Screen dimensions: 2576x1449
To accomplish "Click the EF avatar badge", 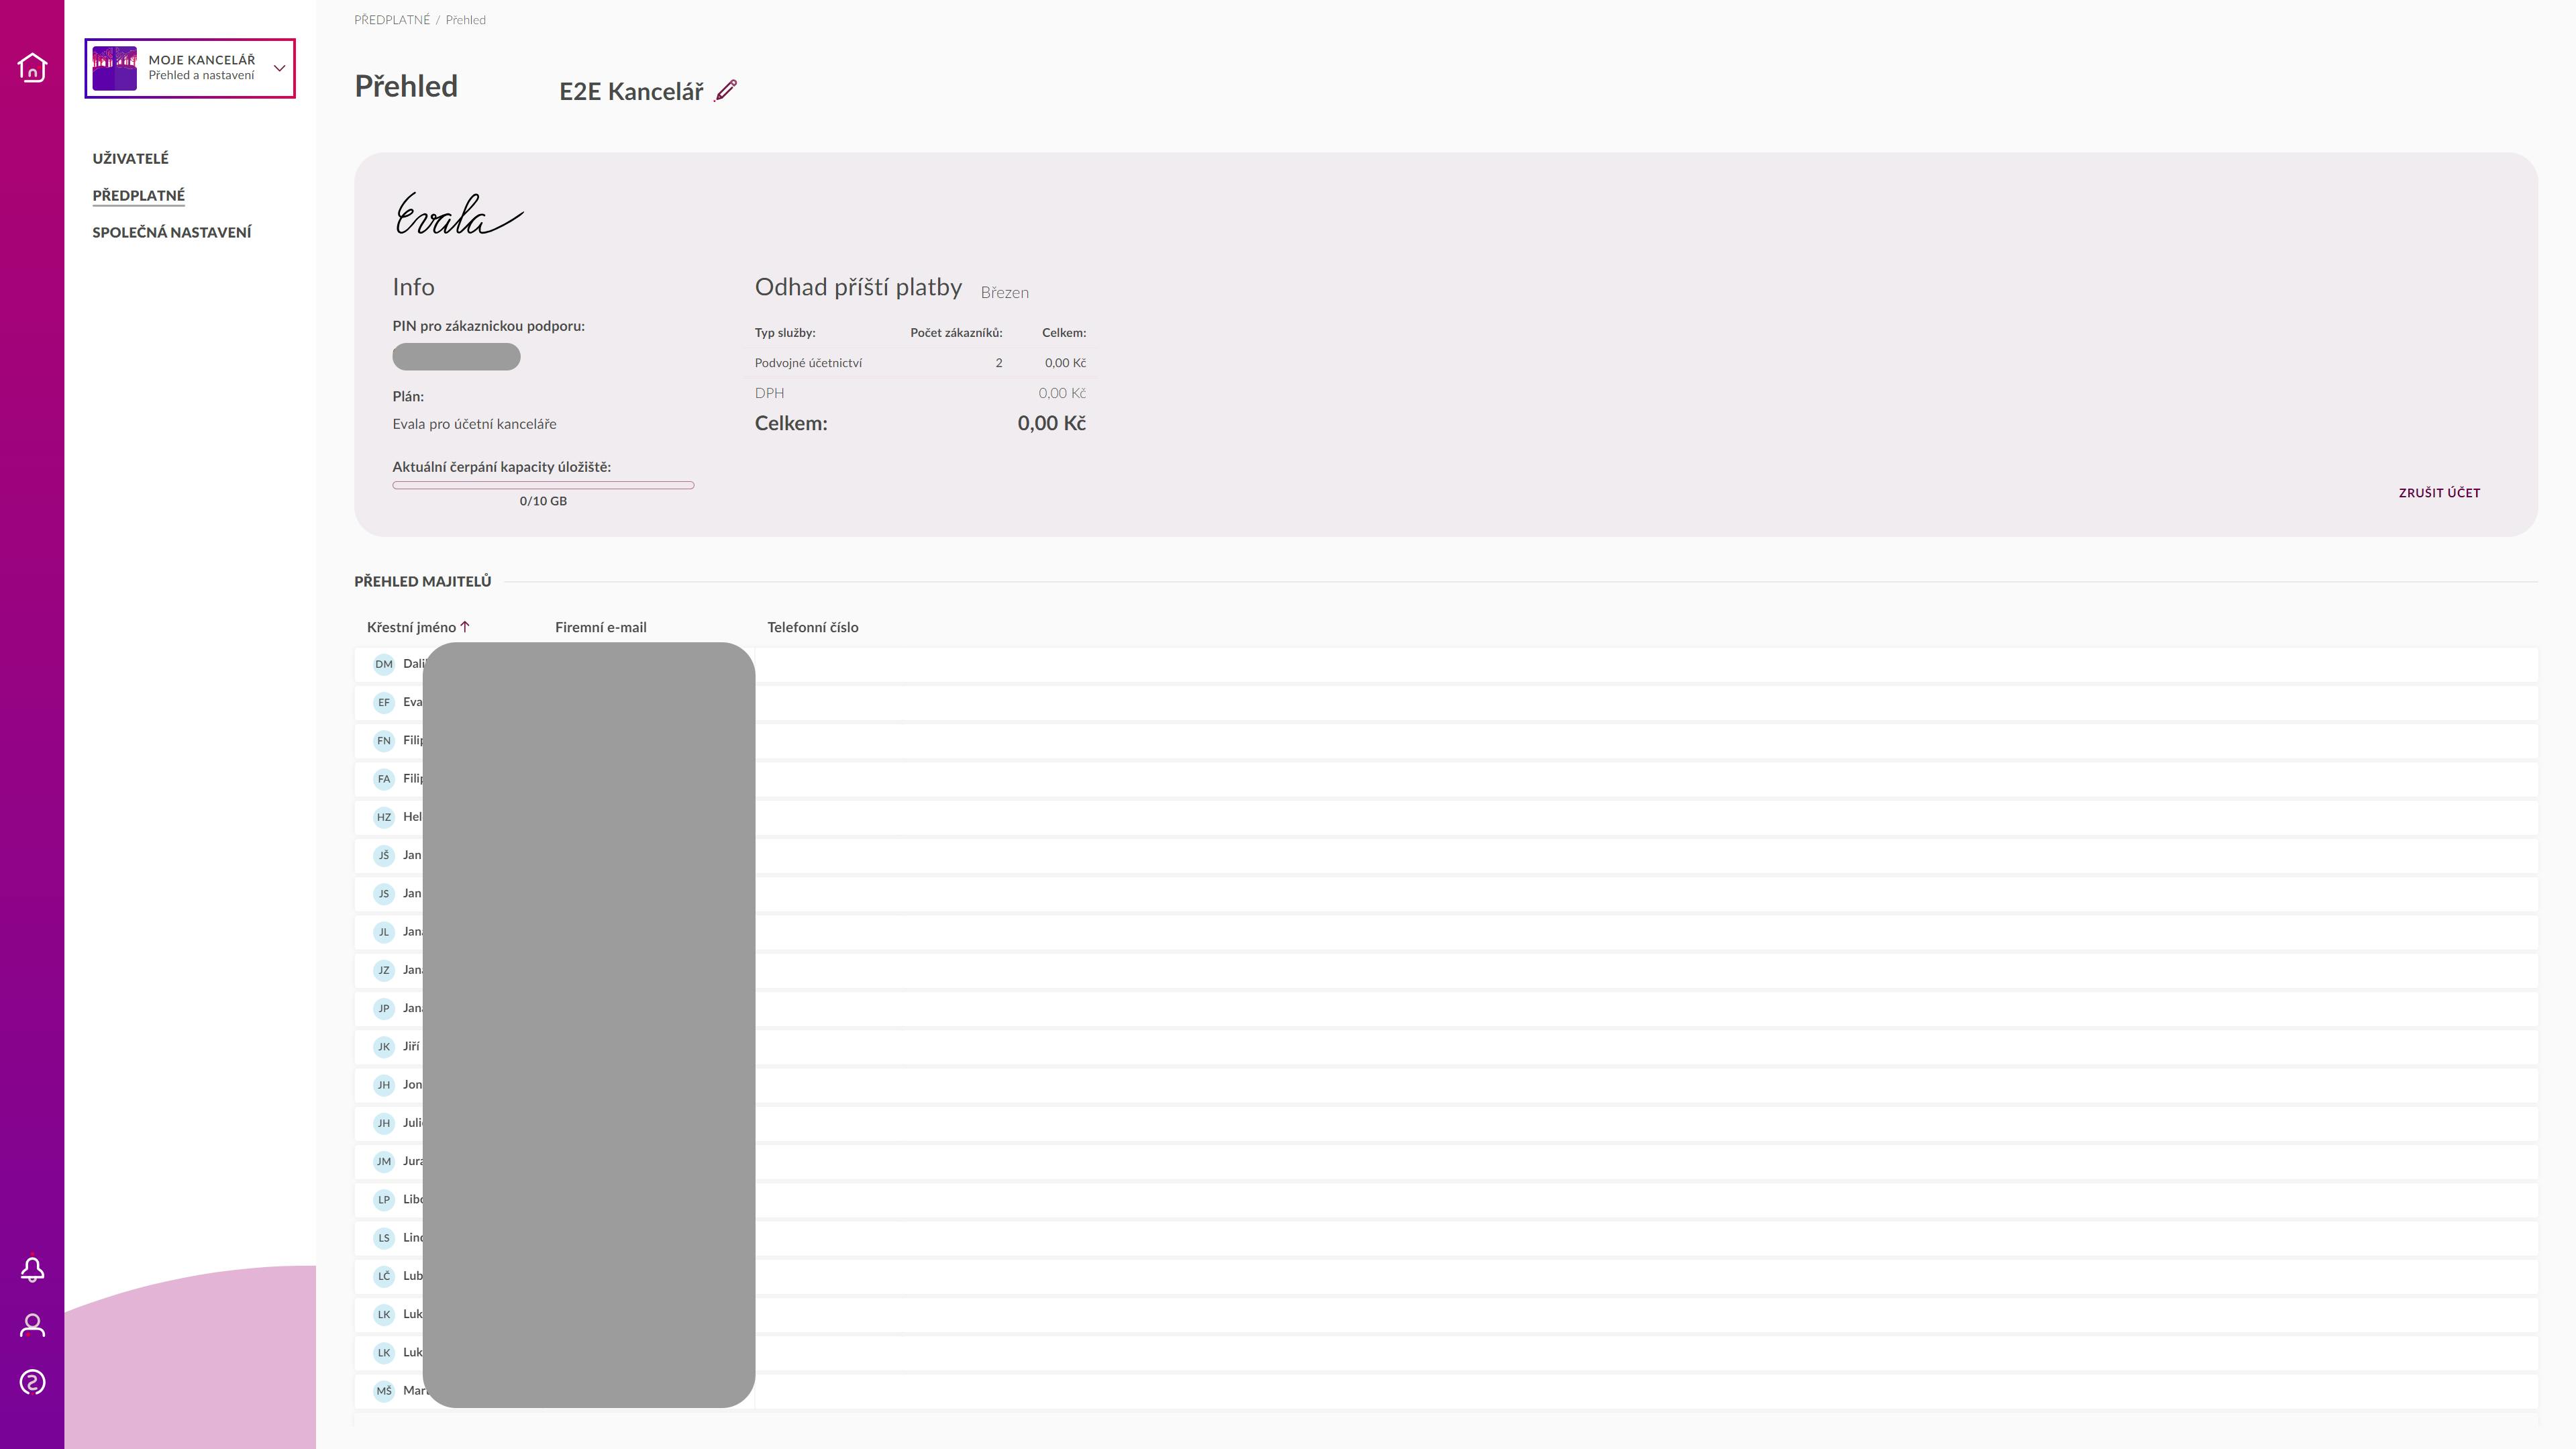I will point(384,702).
